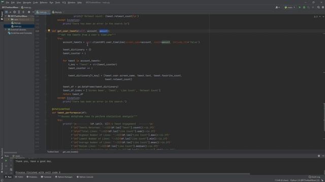Open the Run menu in menu bar

(51, 3)
